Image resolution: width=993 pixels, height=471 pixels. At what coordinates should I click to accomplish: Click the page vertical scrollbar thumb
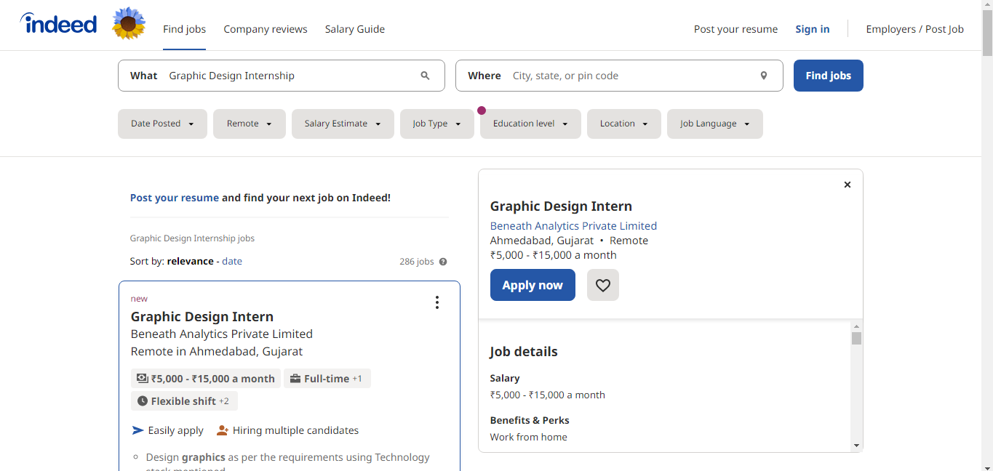(x=987, y=33)
